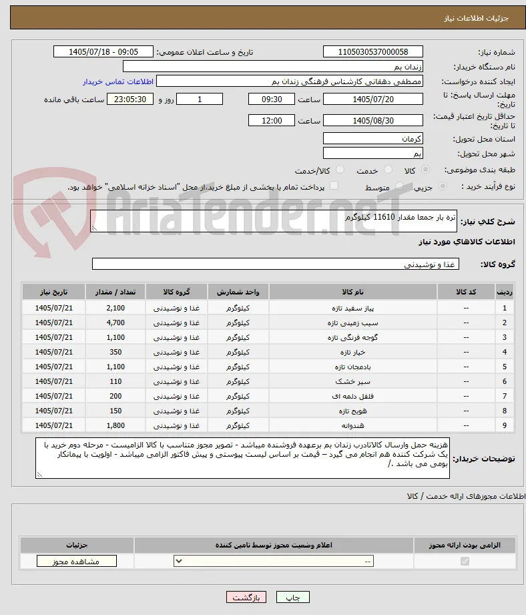This screenshot has width=526, height=615.
Task: Click the quantity 1,800 cell
Action: coord(115,425)
